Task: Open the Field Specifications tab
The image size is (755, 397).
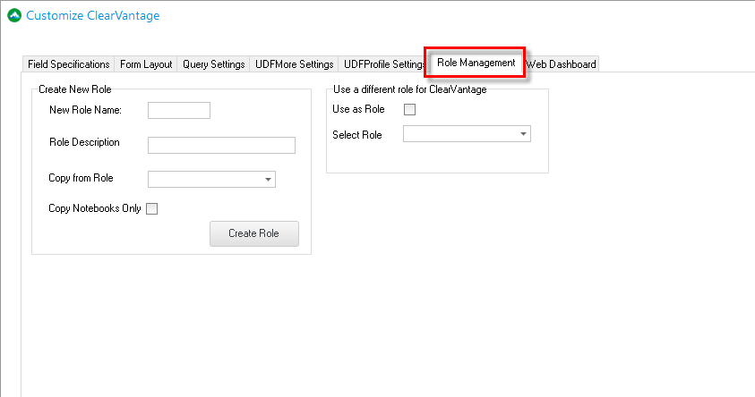Action: pyautogui.click(x=68, y=64)
